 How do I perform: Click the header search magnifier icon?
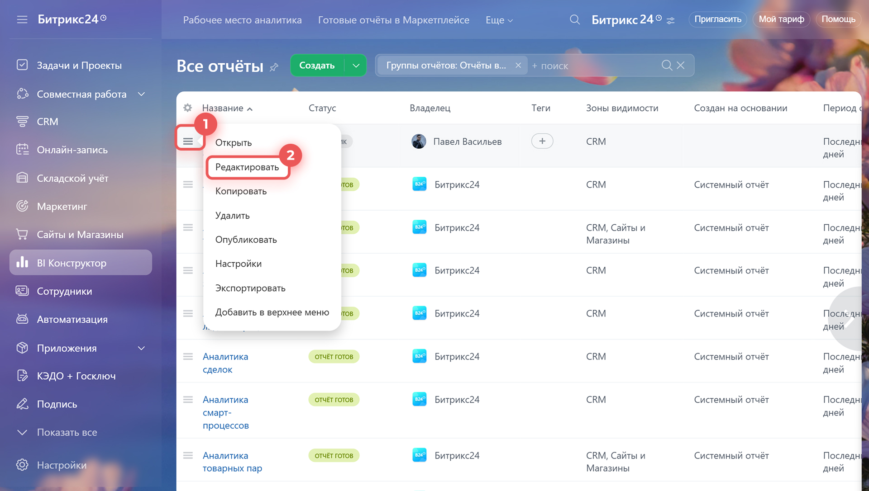click(x=574, y=19)
